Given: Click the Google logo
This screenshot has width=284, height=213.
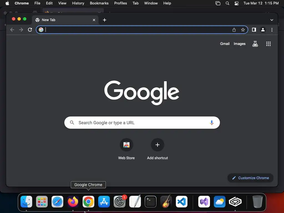Looking at the screenshot, I should tap(142, 93).
